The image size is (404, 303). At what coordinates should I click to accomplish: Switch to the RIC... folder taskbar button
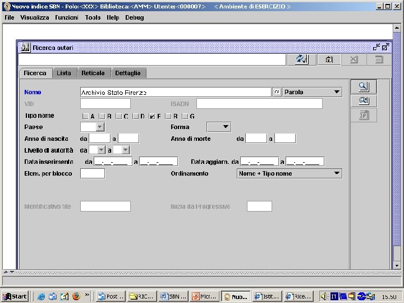(142, 297)
